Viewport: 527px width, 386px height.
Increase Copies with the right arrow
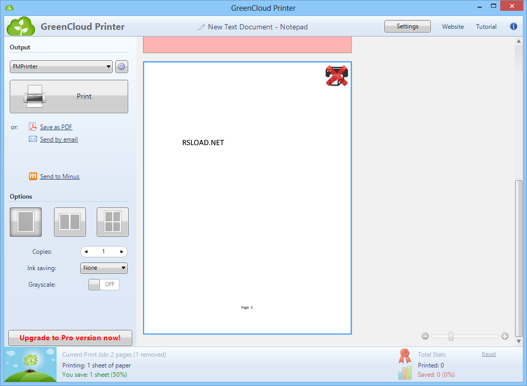pos(121,252)
